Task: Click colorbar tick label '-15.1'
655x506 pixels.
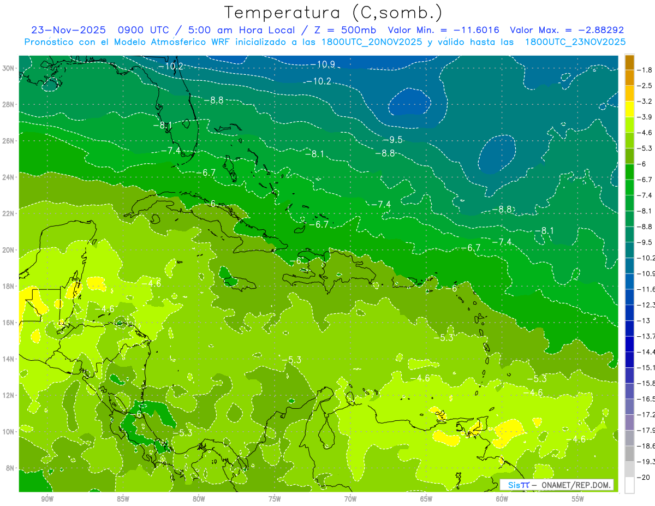Action: pos(645,367)
